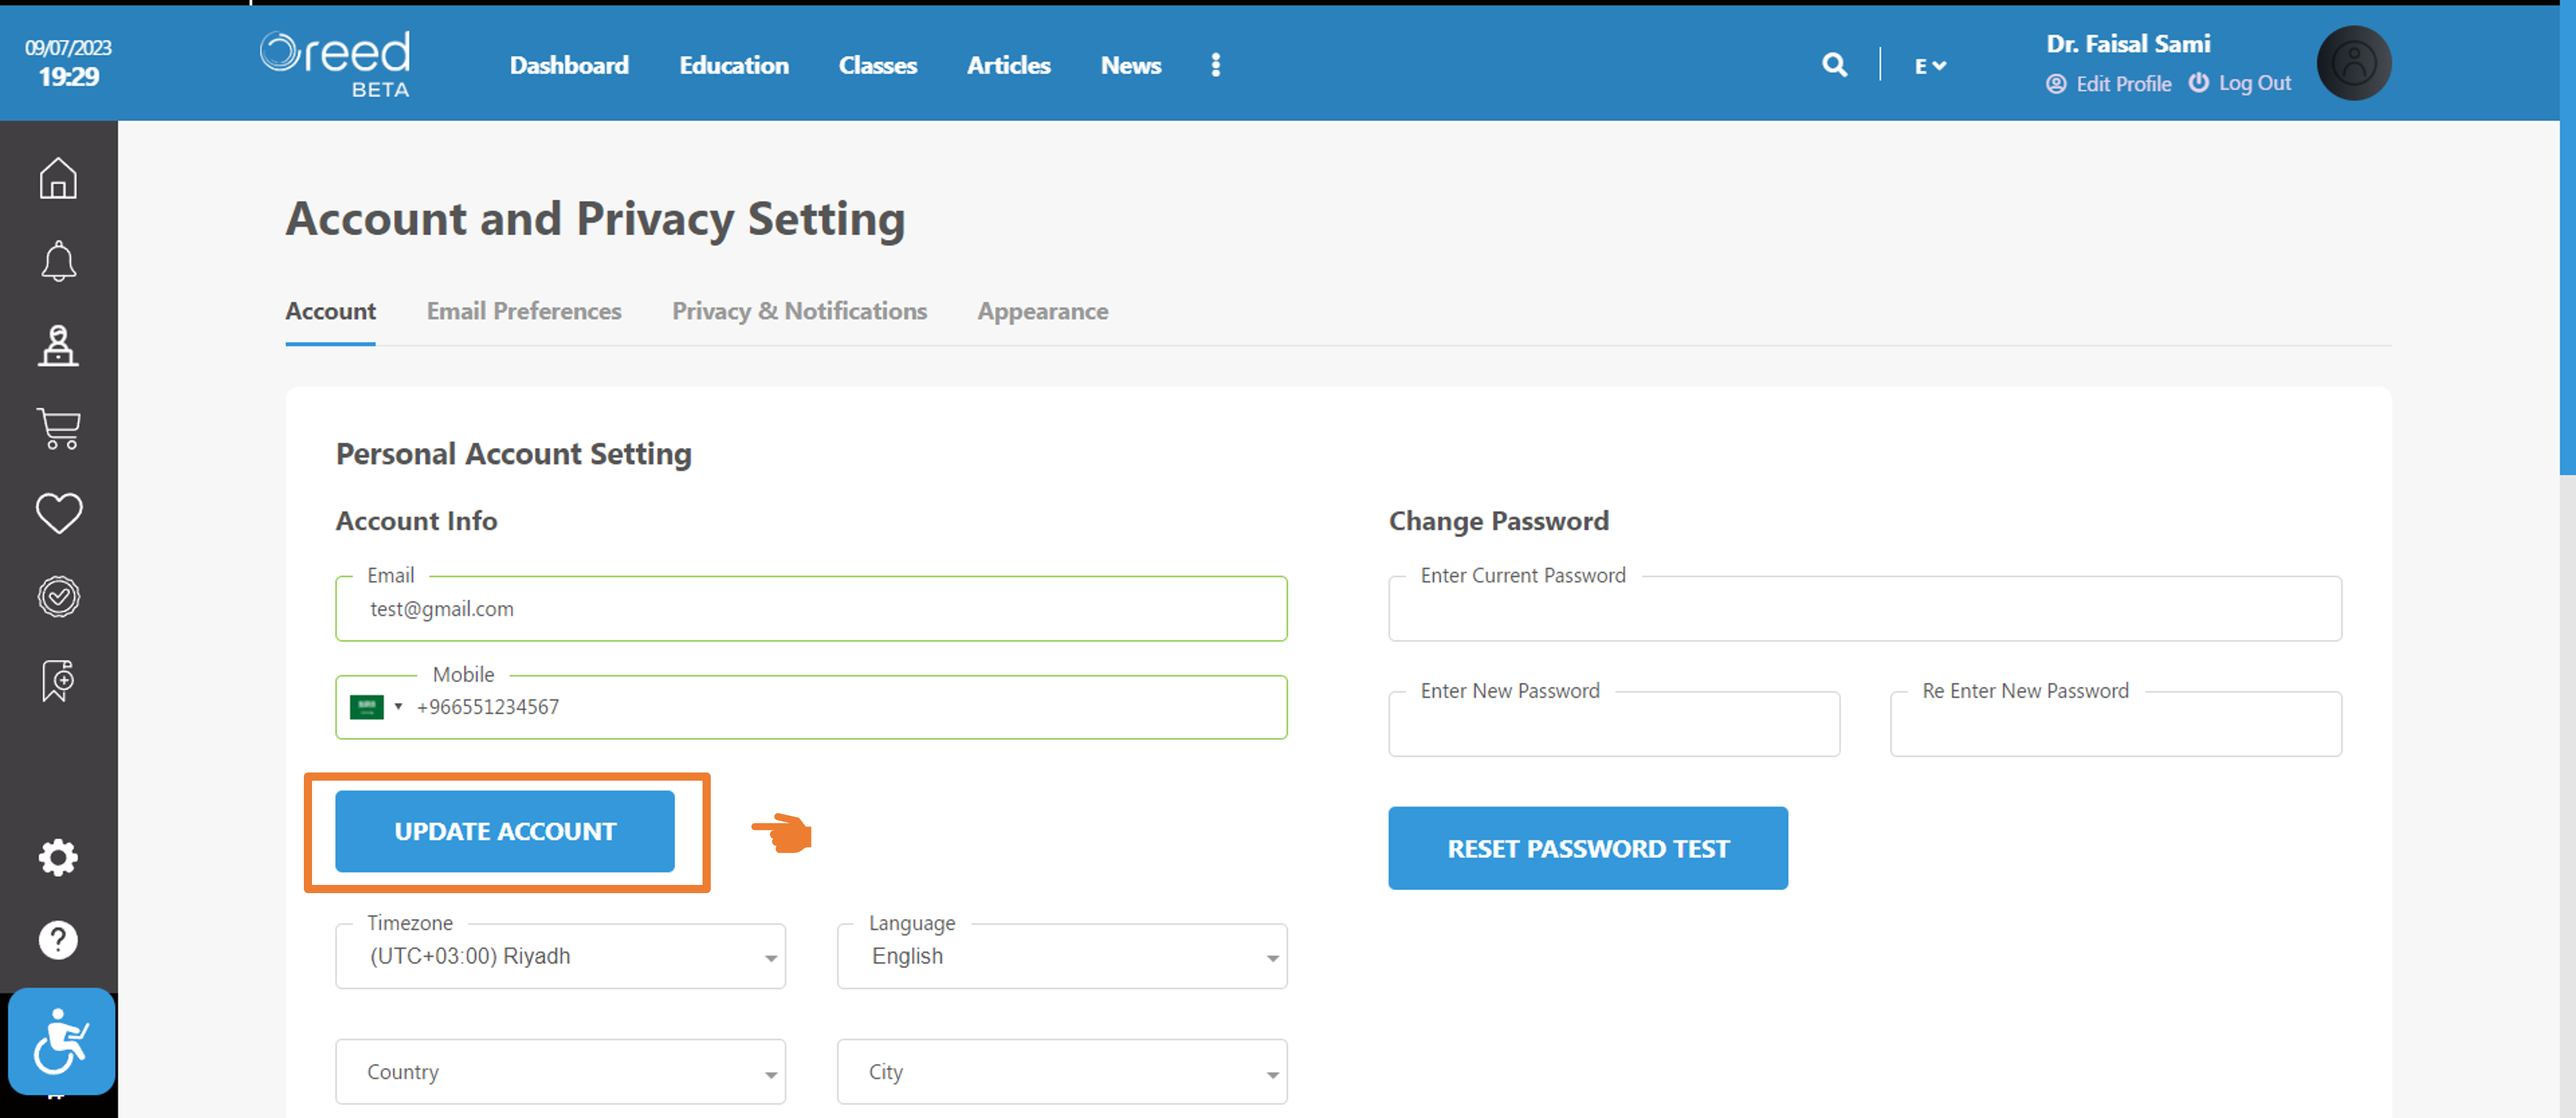Viewport: 2576px width, 1118px height.
Task: Click the Update Account button
Action: tap(505, 831)
